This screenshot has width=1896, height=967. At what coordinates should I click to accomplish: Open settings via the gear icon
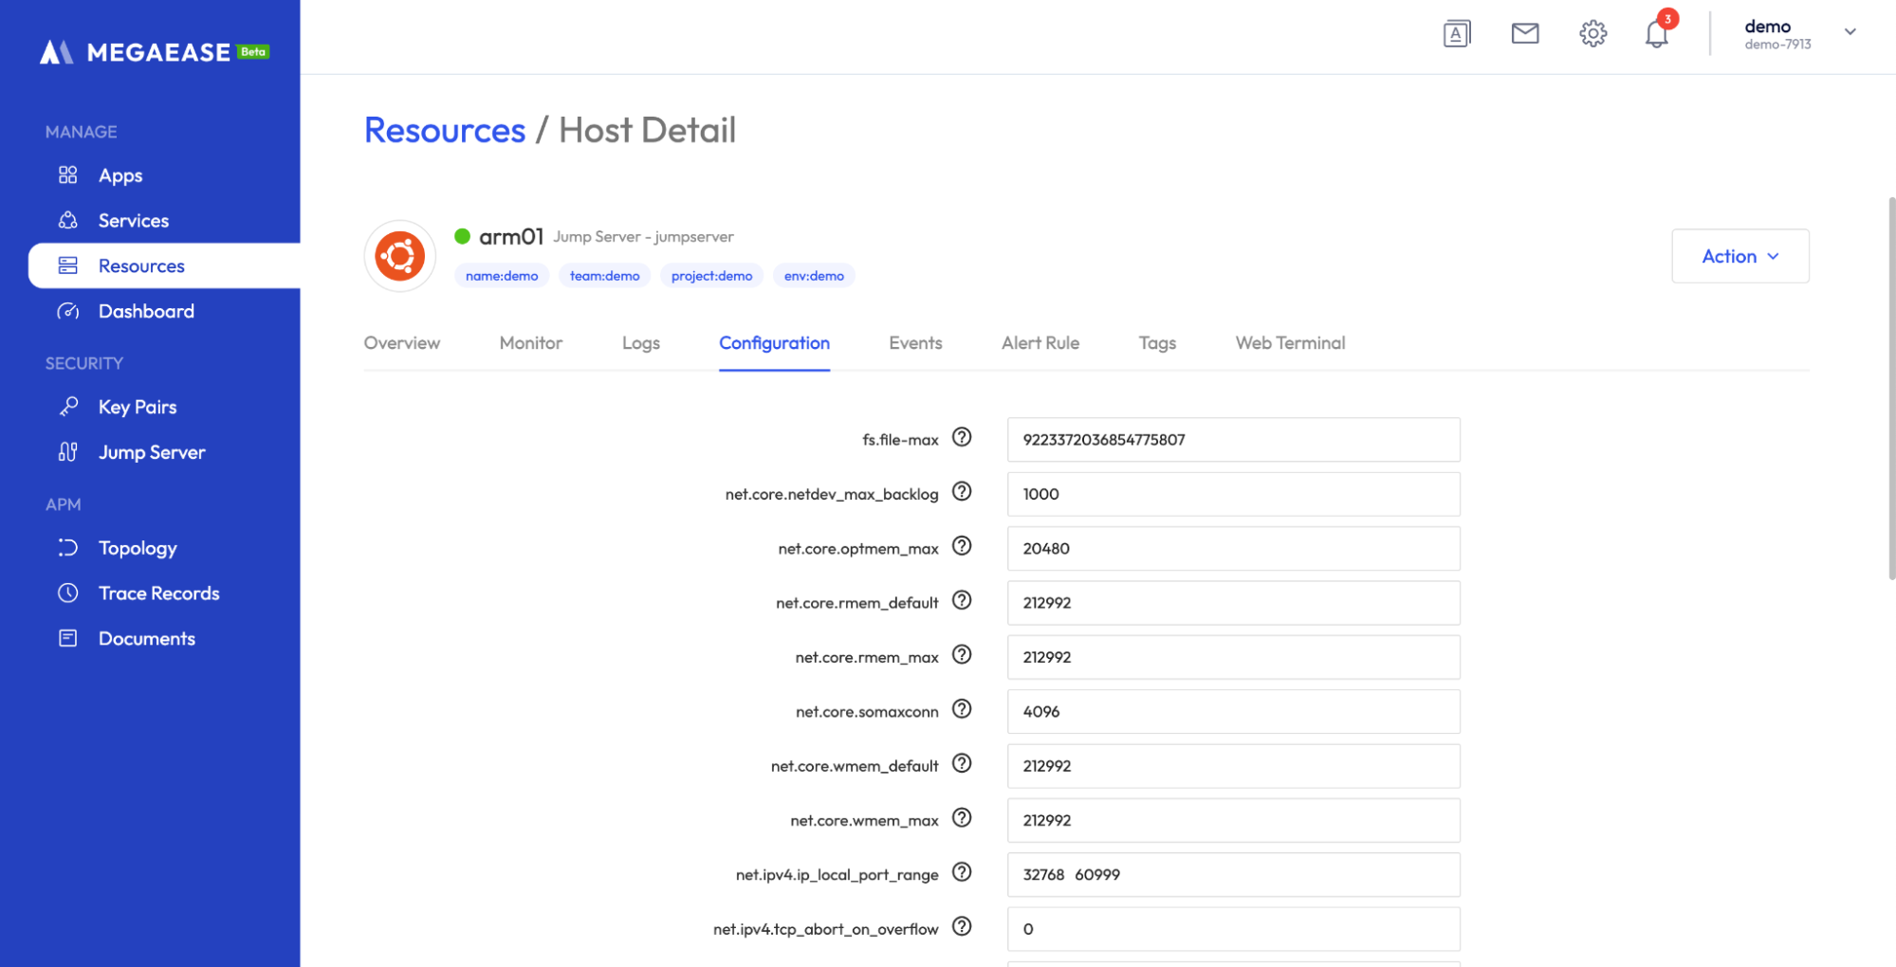pos(1592,34)
